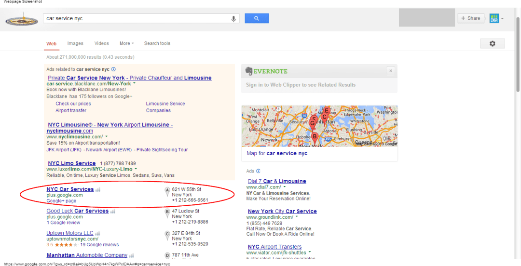This screenshot has height=266, width=521.
Task: Click 'Google+ page' link
Action: click(61, 201)
